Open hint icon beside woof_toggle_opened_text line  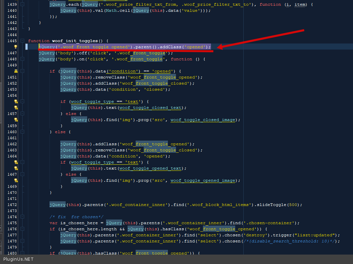click(x=15, y=168)
